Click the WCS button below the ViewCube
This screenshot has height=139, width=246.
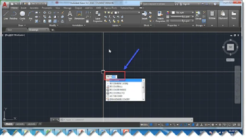click(230, 60)
